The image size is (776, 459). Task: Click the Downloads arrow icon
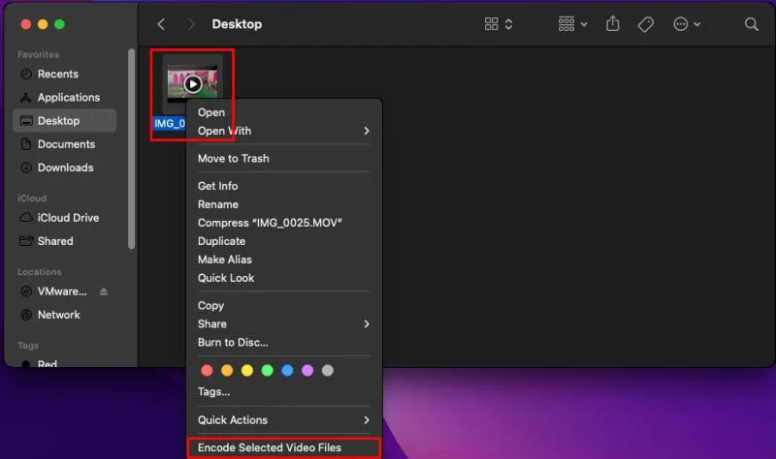[26, 168]
